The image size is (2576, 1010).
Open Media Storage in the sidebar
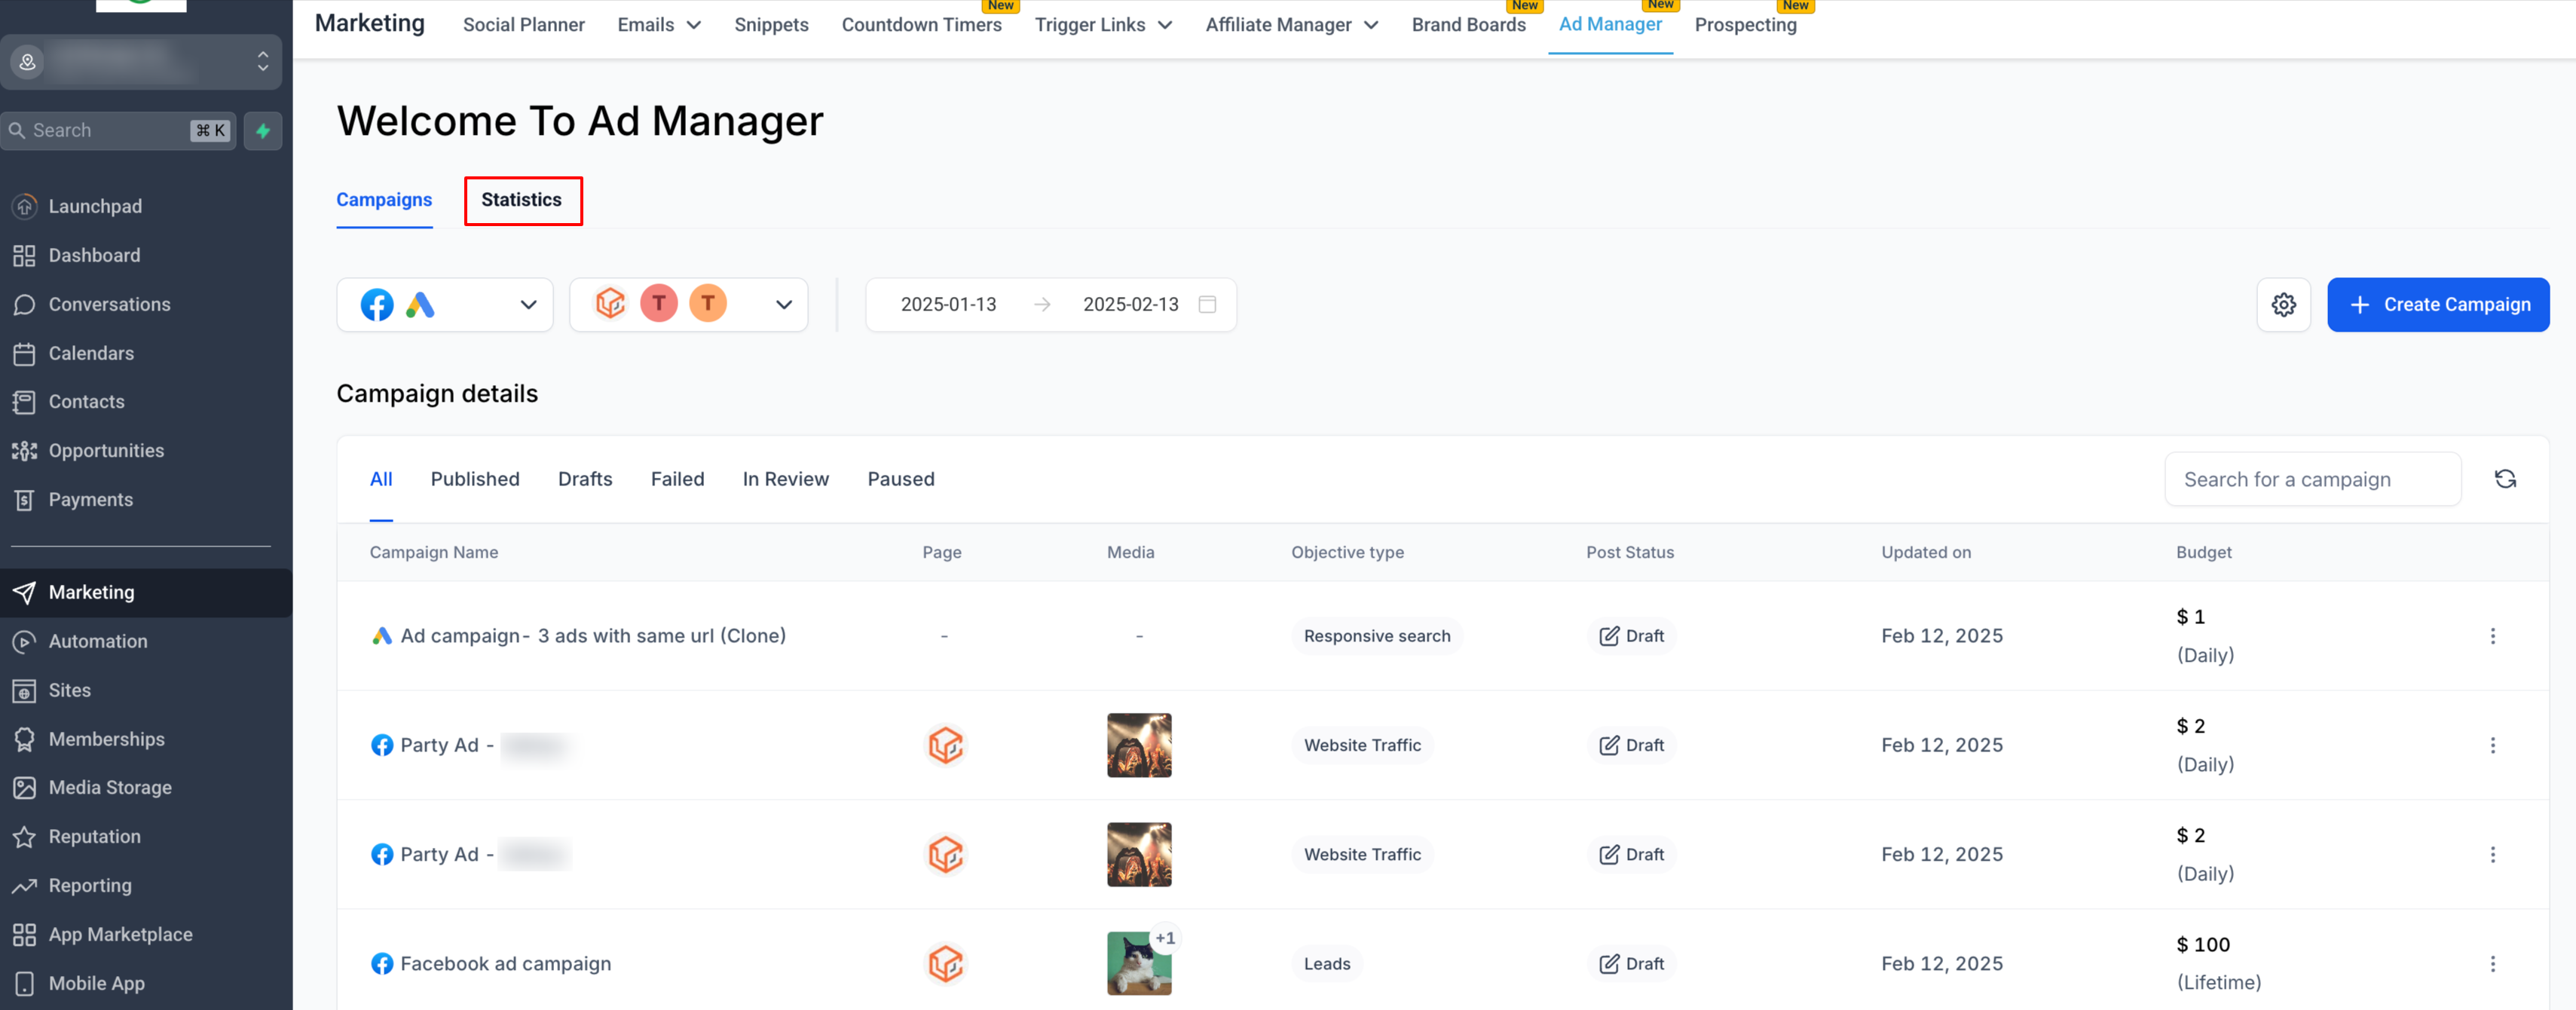(x=110, y=787)
